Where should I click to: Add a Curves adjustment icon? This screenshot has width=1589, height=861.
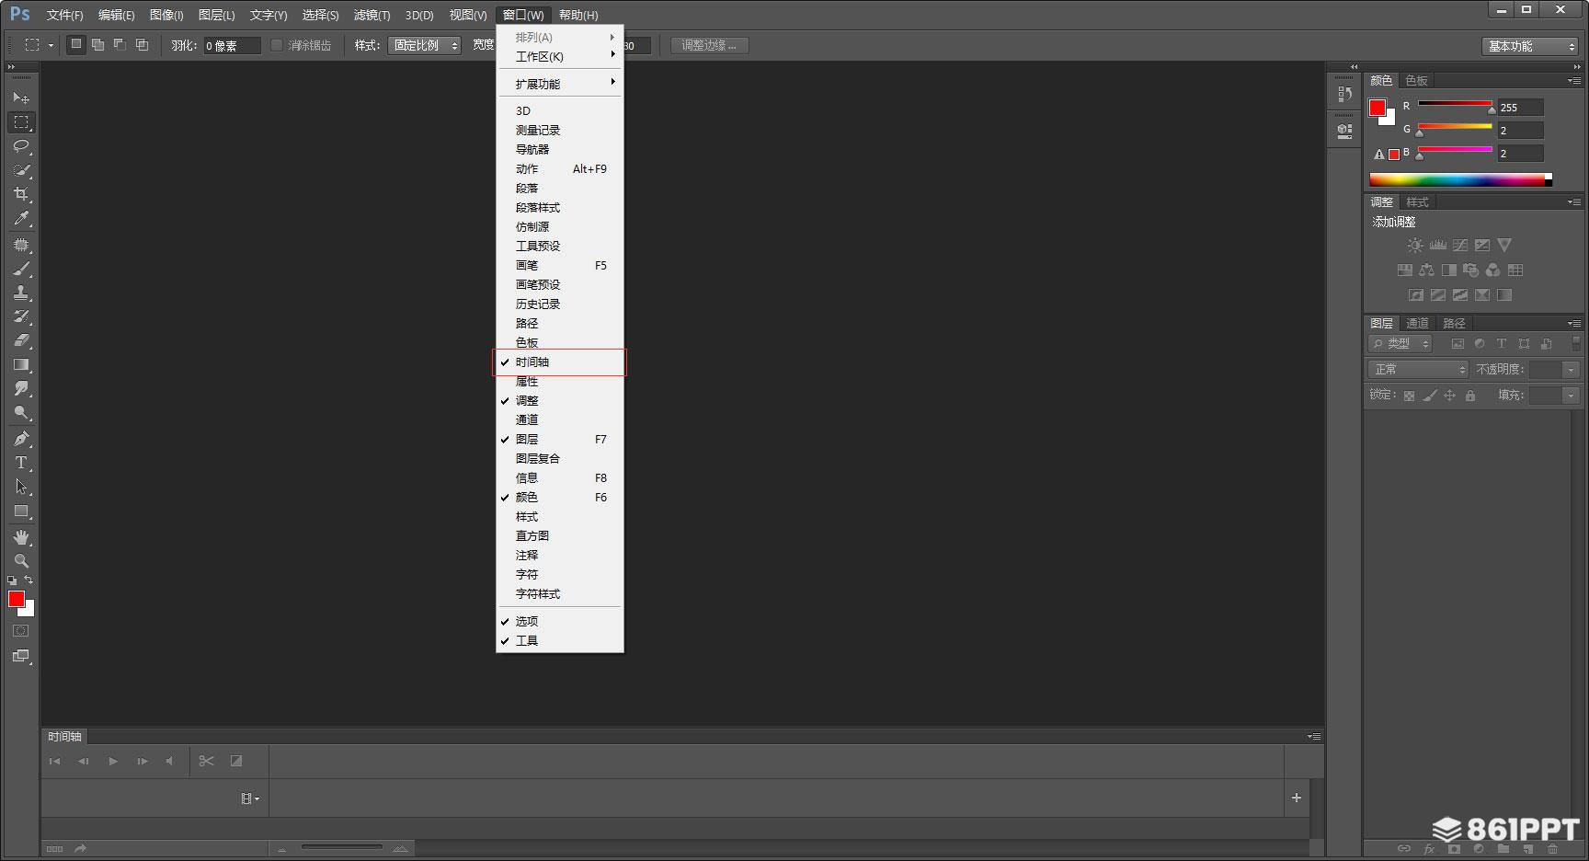pyautogui.click(x=1460, y=245)
